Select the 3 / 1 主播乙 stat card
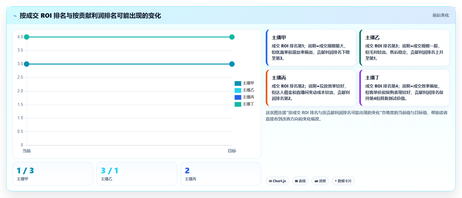Screen dimensions: 462x198 pyautogui.click(x=137, y=174)
